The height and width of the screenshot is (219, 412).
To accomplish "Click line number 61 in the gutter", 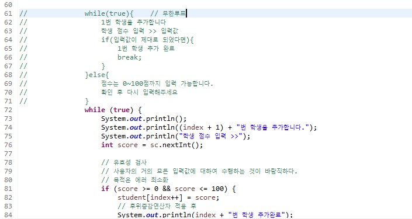I will click(8, 13).
